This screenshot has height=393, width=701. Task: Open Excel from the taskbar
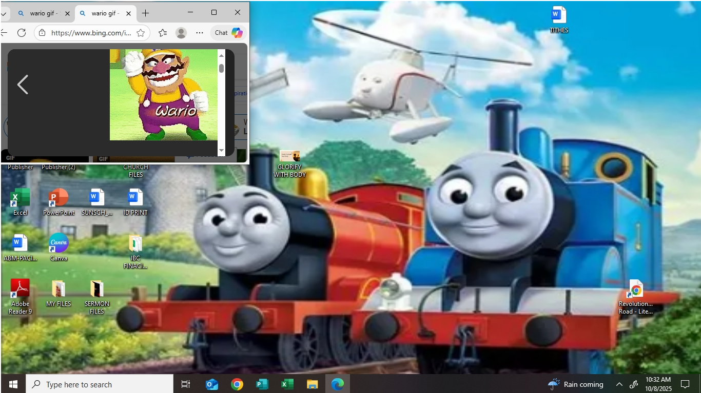click(287, 384)
